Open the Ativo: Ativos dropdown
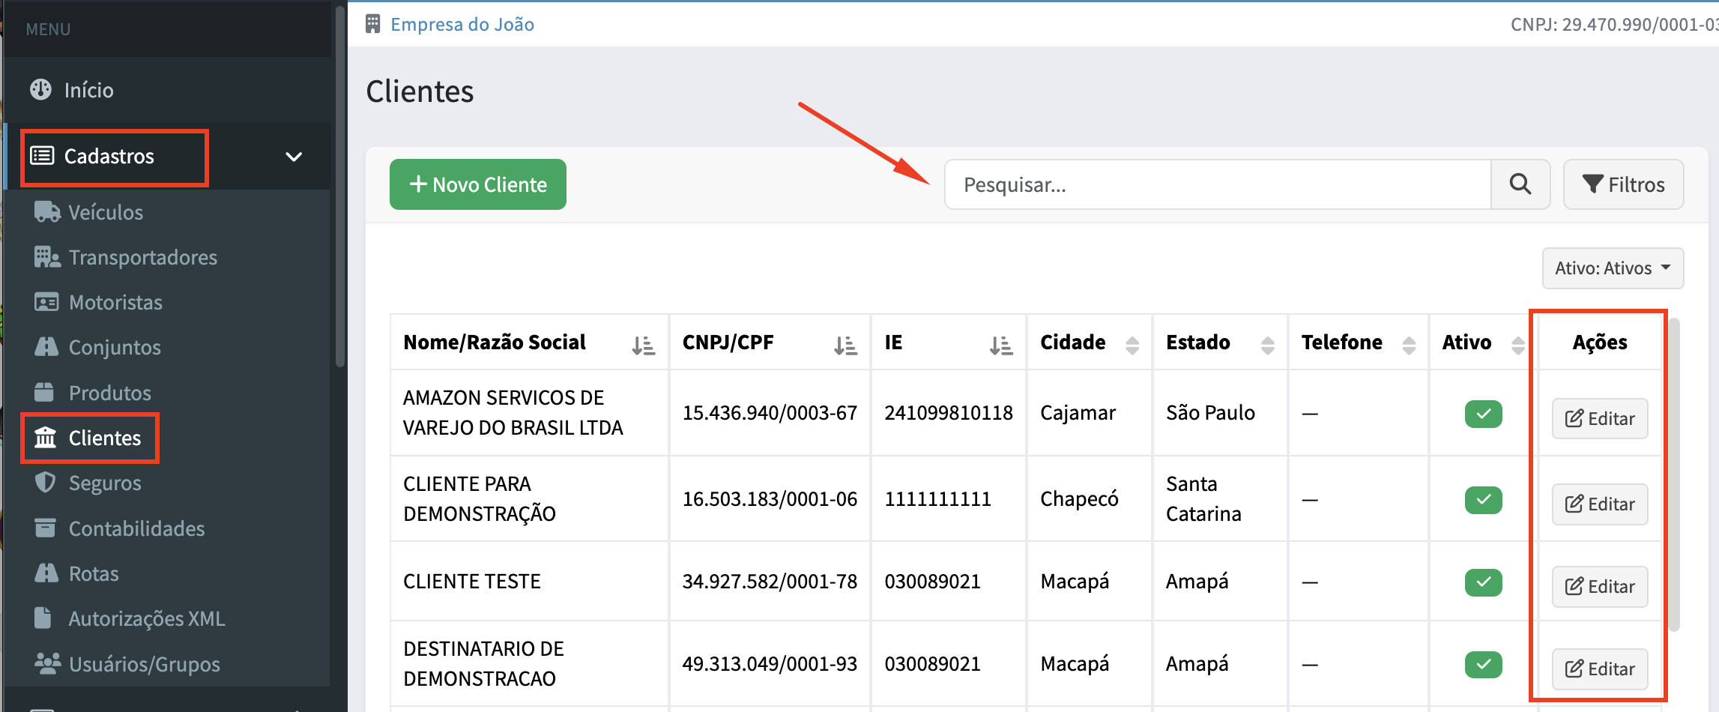Viewport: 1719px width, 712px height. [x=1613, y=268]
